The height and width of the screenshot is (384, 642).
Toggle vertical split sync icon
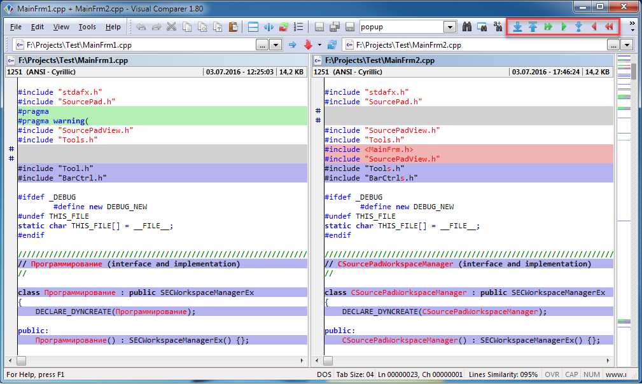click(269, 27)
